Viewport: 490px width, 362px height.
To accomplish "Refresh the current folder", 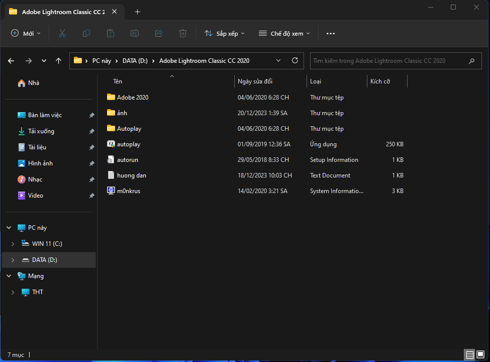I will (x=295, y=60).
